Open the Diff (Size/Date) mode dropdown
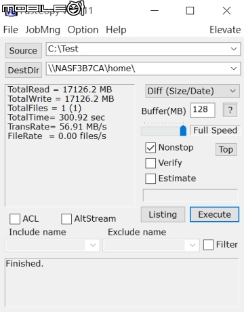 coord(192,91)
